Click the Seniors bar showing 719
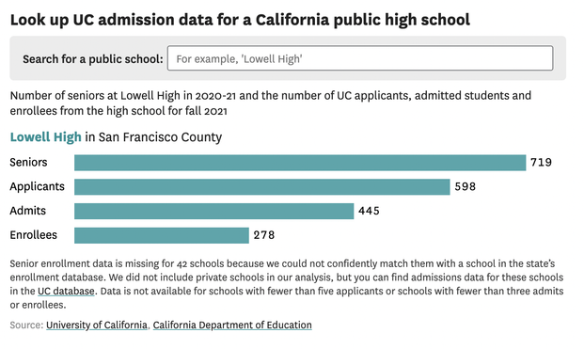 pyautogui.click(x=300, y=163)
